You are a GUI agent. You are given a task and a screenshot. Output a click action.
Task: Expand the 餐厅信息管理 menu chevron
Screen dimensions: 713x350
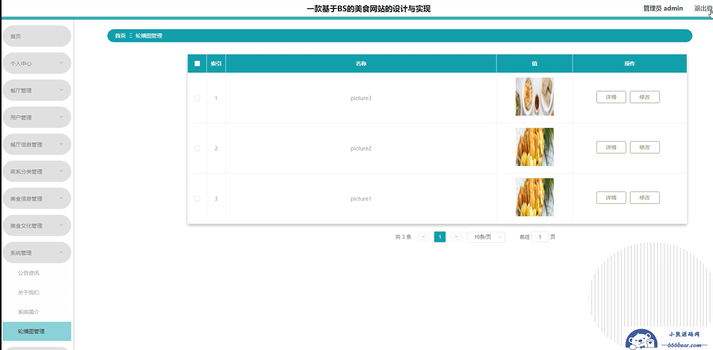coord(61,144)
